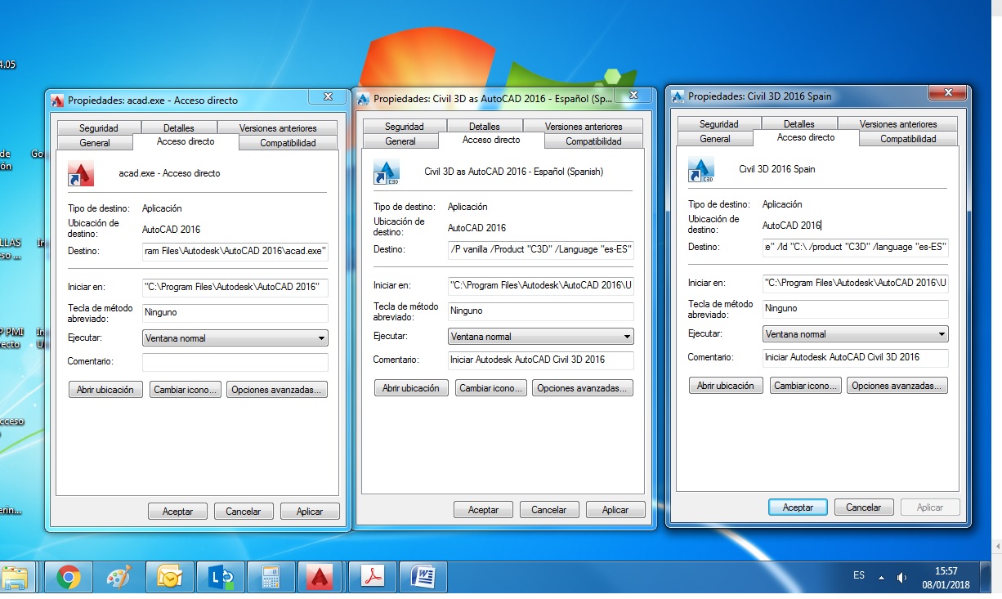Click the C3D shortcut icon in Civil 3D as AutoCAD dialog
Screen dimensions: 1002x599
click(x=387, y=172)
